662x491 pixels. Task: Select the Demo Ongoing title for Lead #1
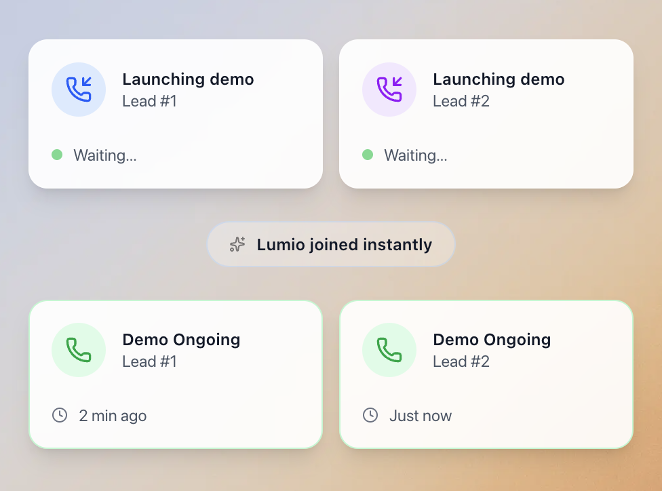pos(182,340)
